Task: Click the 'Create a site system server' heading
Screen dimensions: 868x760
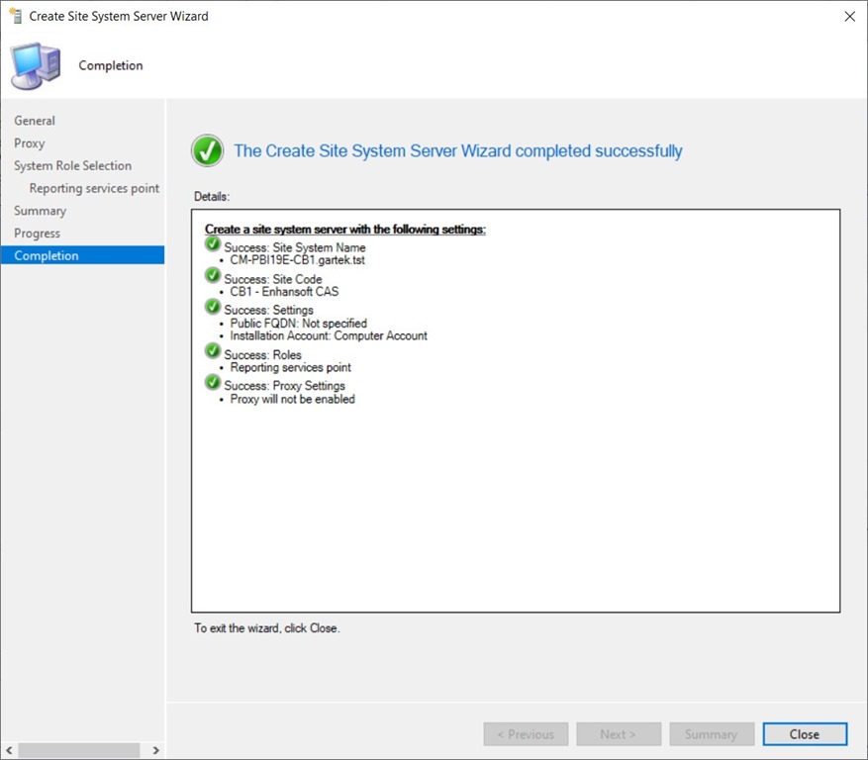Action: coord(344,230)
